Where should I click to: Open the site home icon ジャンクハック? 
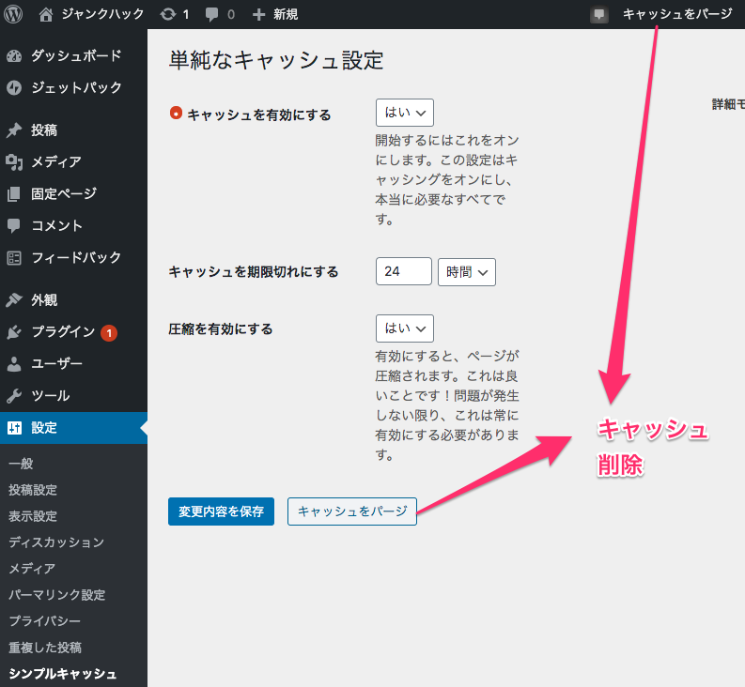[x=47, y=14]
